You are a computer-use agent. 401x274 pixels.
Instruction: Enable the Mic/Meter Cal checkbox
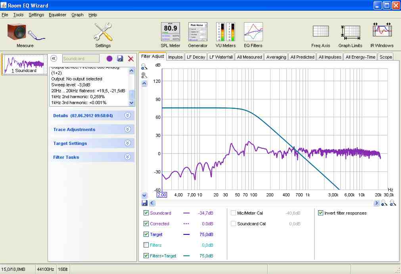(x=233, y=213)
